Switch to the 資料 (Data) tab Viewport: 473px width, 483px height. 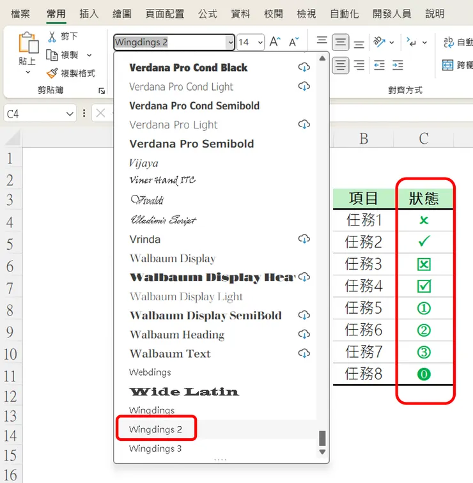click(x=240, y=14)
